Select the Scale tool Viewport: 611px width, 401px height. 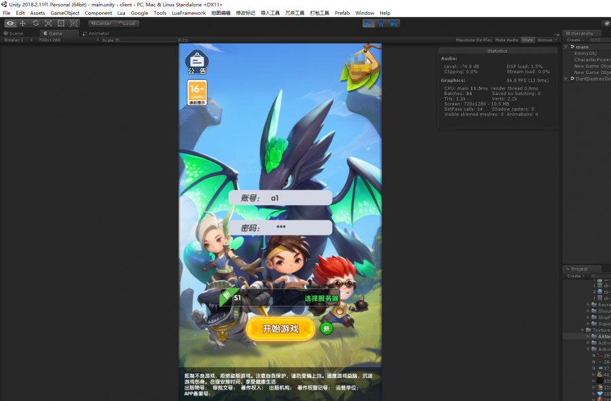[x=48, y=23]
